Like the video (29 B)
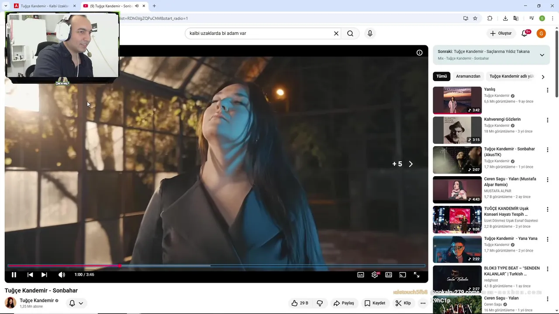This screenshot has height=314, width=559. pyautogui.click(x=300, y=303)
